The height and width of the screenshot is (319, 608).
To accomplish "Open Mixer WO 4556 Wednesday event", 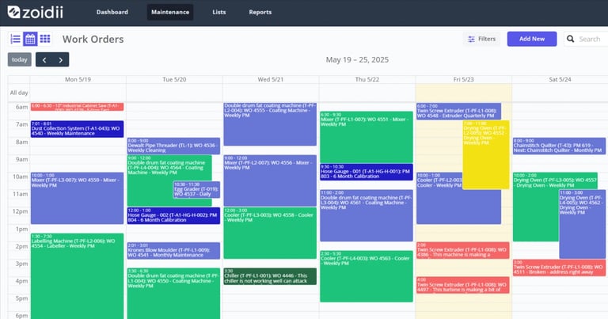I will [270, 180].
